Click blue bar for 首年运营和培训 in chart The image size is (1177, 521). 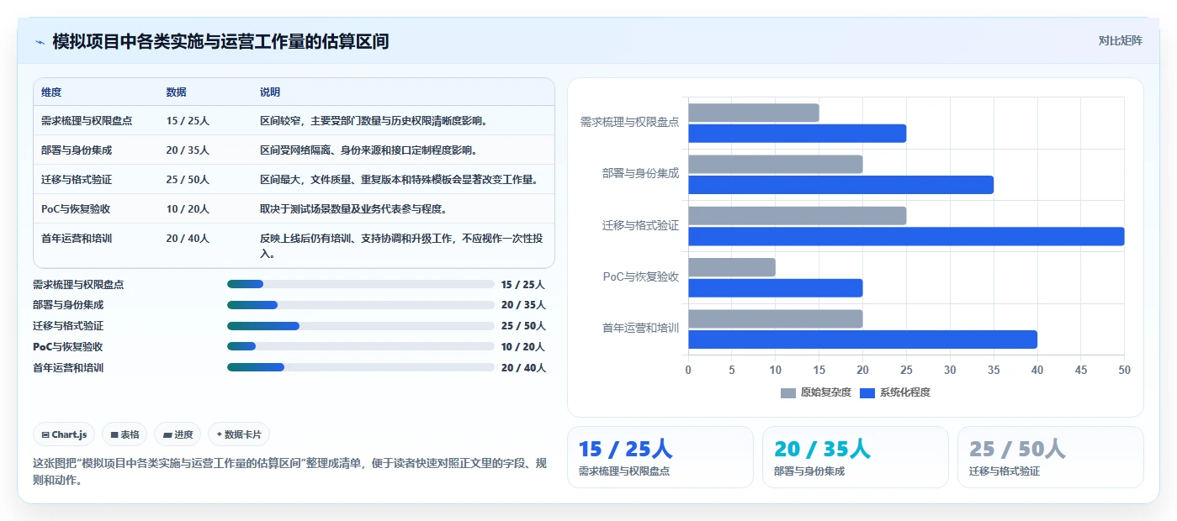(863, 339)
